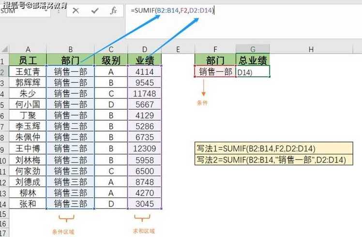The image size is (362, 237).
Task: Select cell containing 朱少
Action: tap(28, 93)
